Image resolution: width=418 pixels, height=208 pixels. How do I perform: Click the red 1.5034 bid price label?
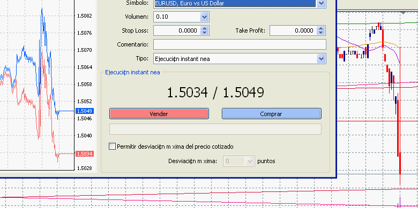pos(84,154)
